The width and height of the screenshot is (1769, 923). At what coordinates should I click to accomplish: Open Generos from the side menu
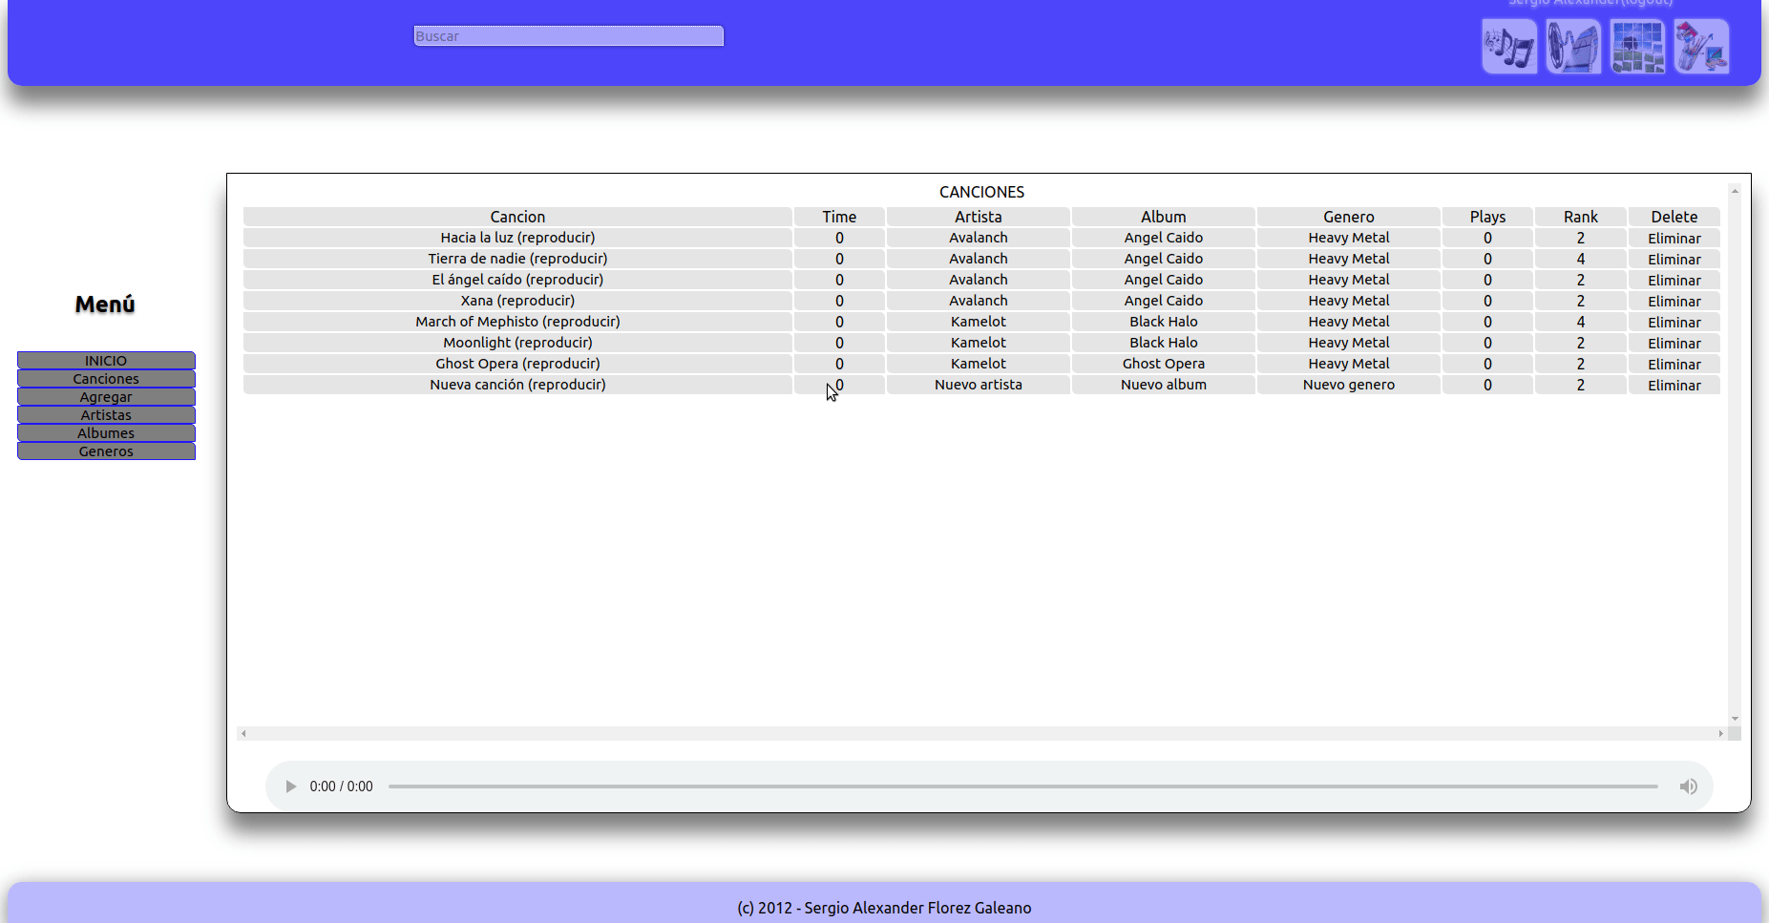106,451
